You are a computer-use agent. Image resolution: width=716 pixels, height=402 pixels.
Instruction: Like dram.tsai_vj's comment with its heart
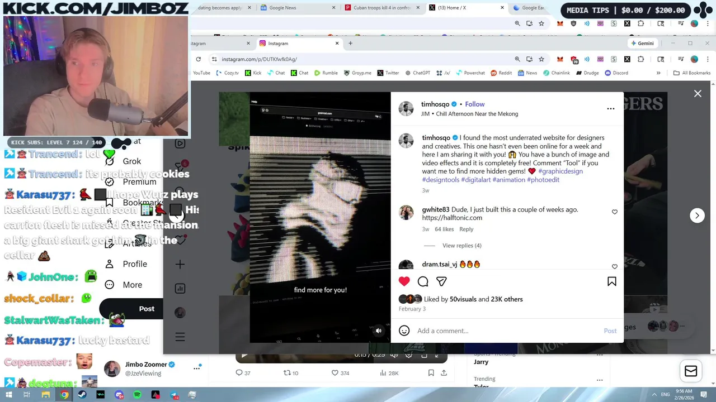click(615, 267)
